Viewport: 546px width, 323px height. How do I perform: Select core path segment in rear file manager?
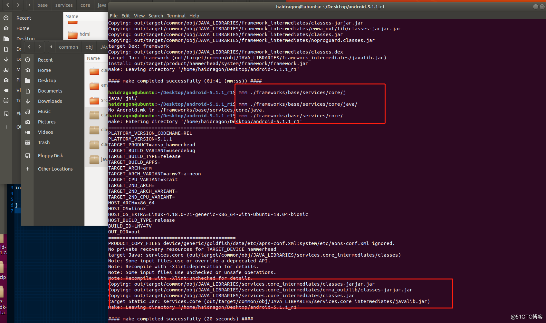click(x=85, y=5)
